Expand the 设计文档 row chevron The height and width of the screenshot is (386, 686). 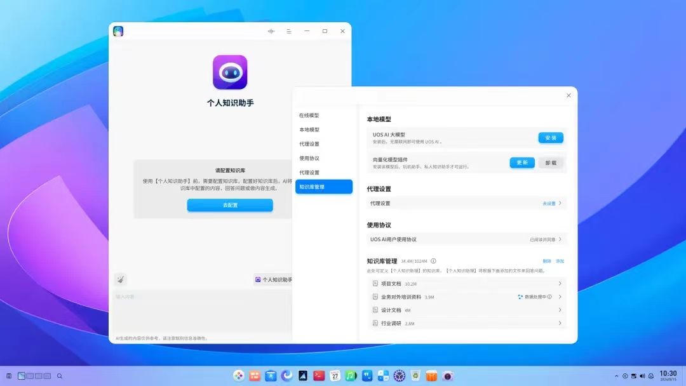(560, 310)
